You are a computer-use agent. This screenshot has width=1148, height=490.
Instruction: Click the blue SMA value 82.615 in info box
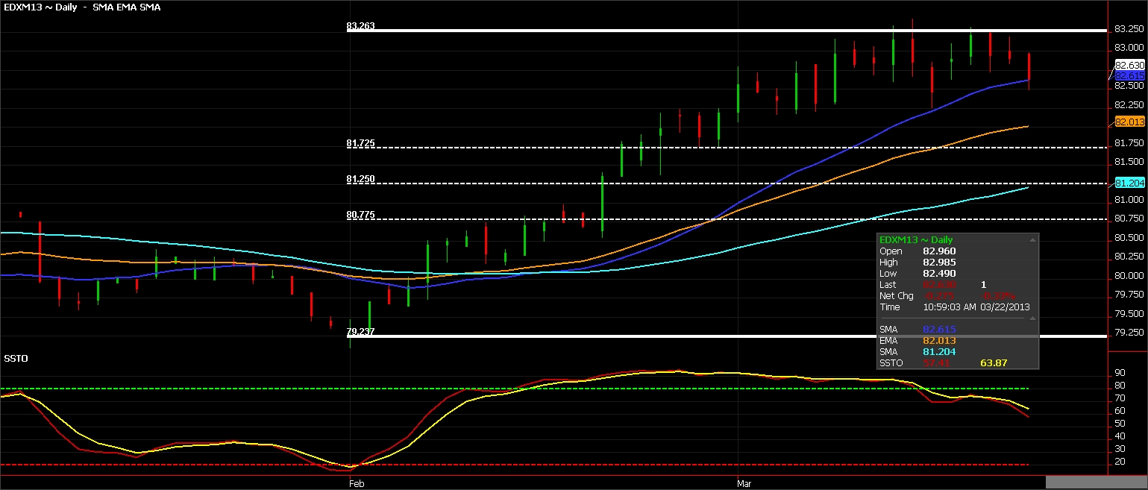coord(939,329)
